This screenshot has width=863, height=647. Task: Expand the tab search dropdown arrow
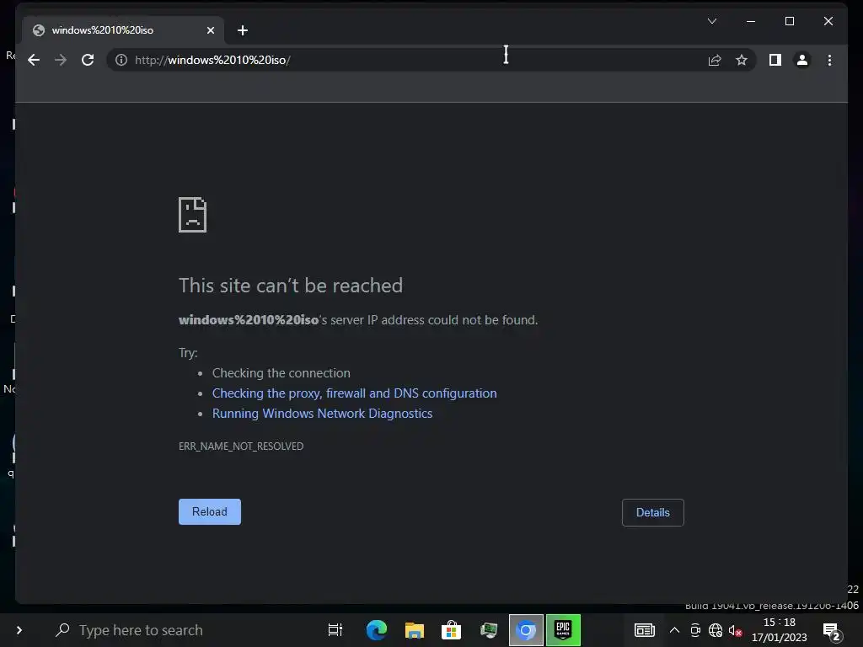(x=711, y=21)
